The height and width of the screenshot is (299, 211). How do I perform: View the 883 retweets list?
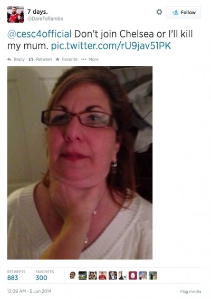16,275
